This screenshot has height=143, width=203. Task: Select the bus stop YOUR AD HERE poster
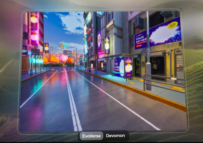128,67
